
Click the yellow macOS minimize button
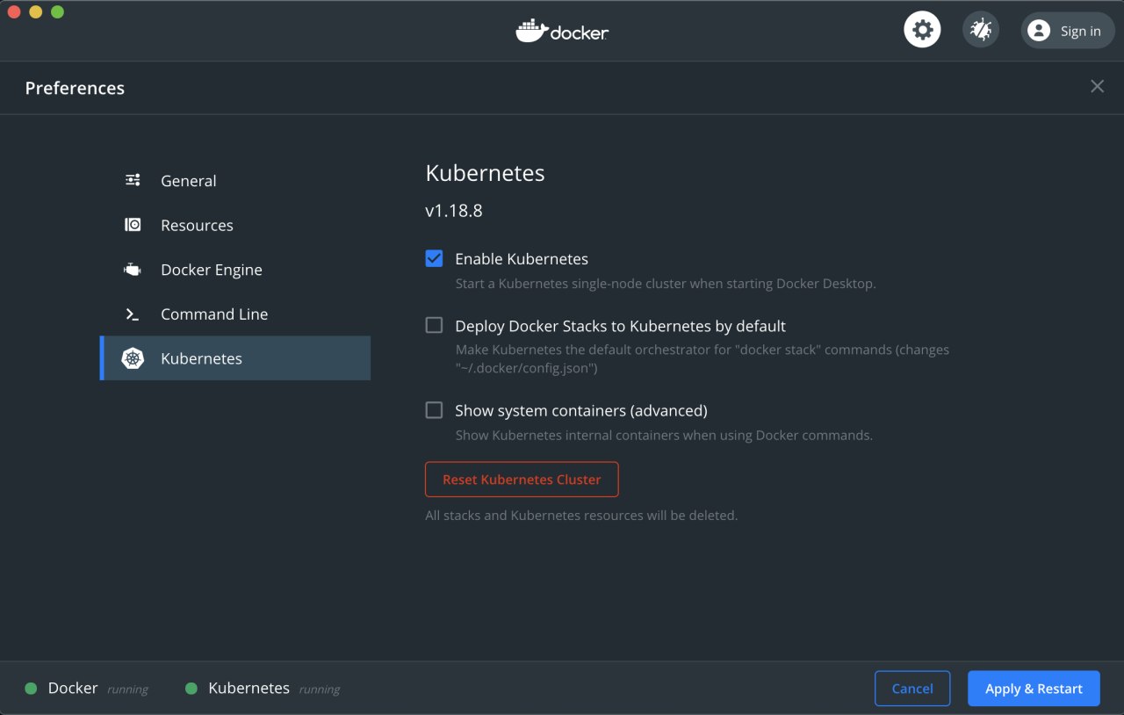pos(35,12)
